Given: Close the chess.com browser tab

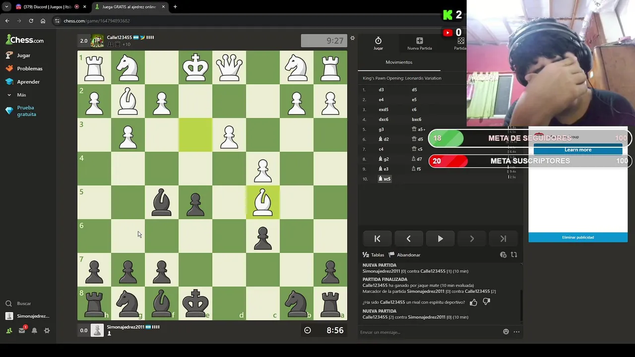Looking at the screenshot, I should pyautogui.click(x=163, y=7).
